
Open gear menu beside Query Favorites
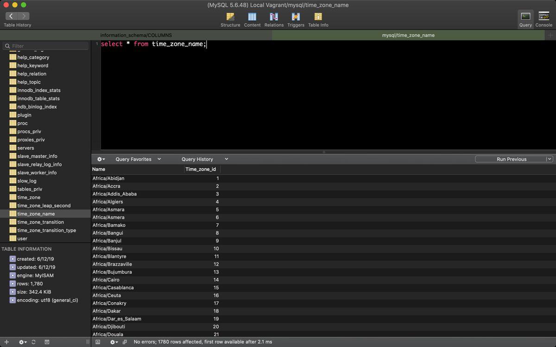tap(101, 159)
